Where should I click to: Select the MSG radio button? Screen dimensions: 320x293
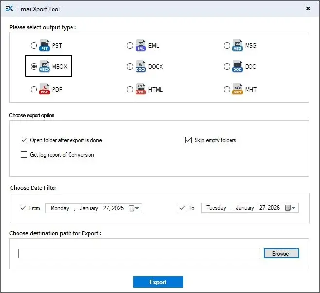pyautogui.click(x=227, y=45)
